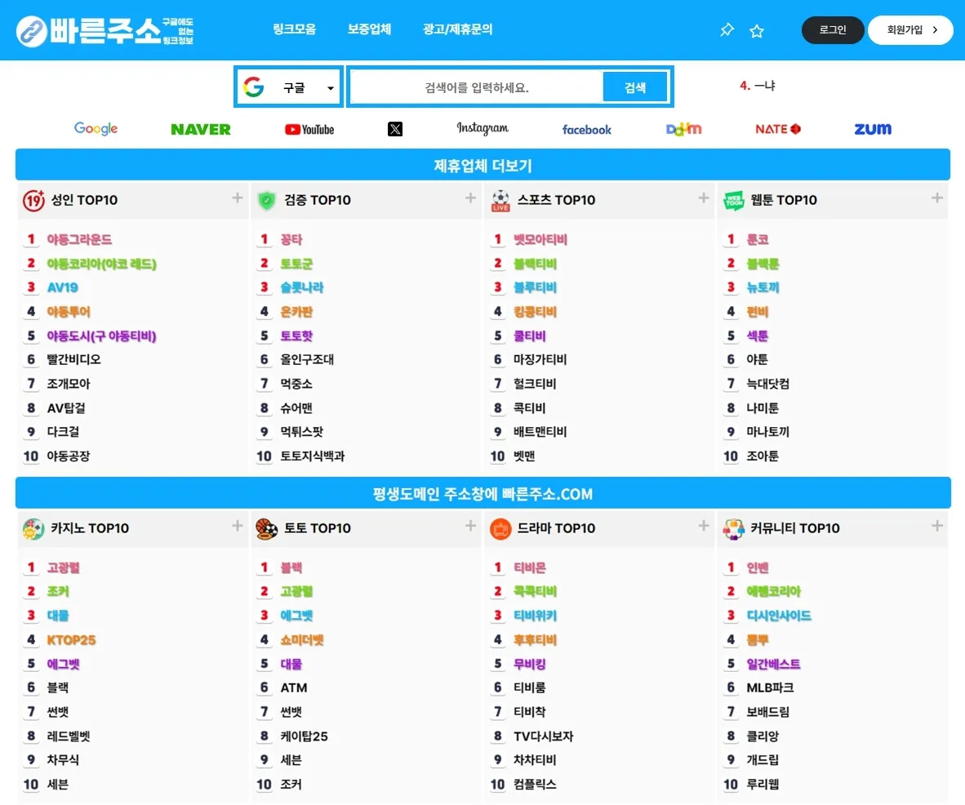
Task: Click the 빠른주소 site logo
Action: 105,30
